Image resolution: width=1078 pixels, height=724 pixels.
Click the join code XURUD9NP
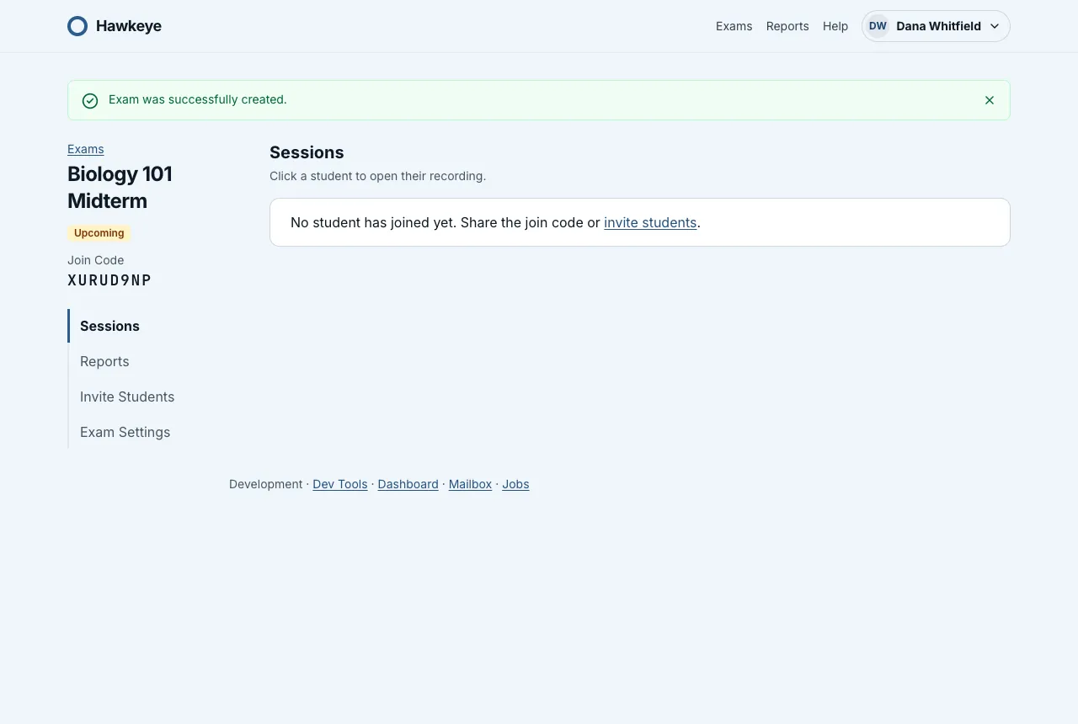(x=109, y=280)
